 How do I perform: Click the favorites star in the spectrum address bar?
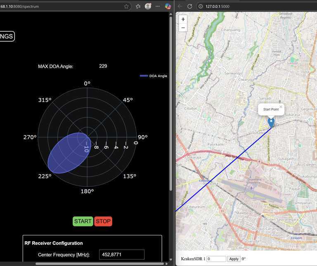click(x=126, y=7)
